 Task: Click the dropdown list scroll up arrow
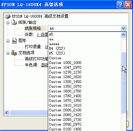coord(123,35)
